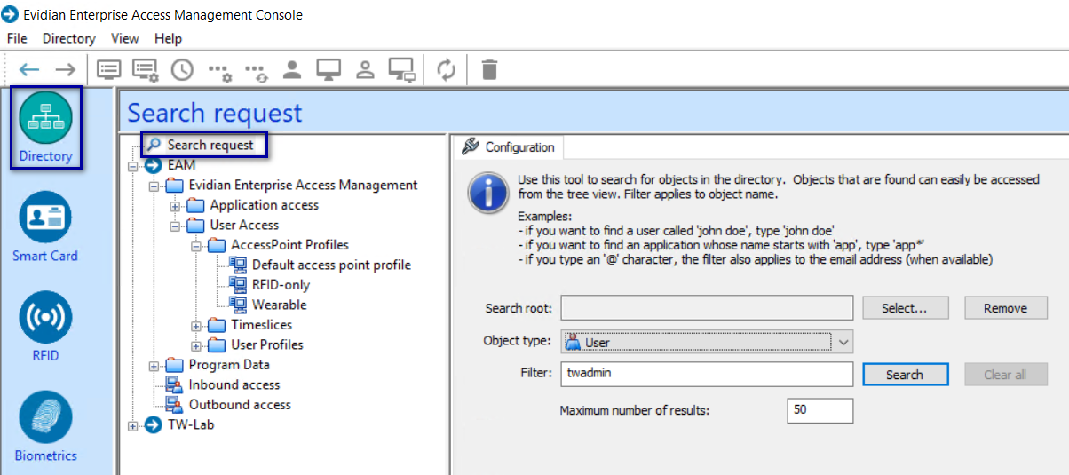Viewport: 1069px width, 475px height.
Task: Select the AccessPoint Profiles tree label
Action: tap(290, 245)
